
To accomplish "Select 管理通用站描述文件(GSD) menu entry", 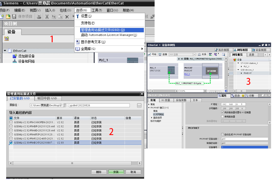I will point(103,30).
